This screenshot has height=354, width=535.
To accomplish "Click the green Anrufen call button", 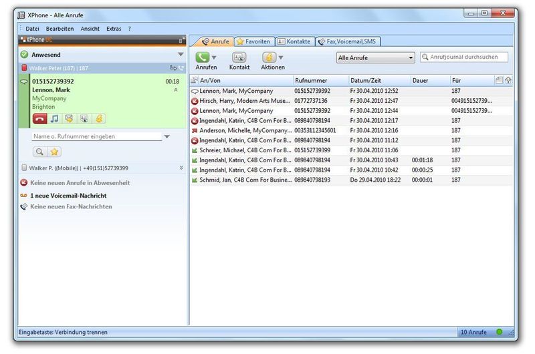I will click(203, 57).
